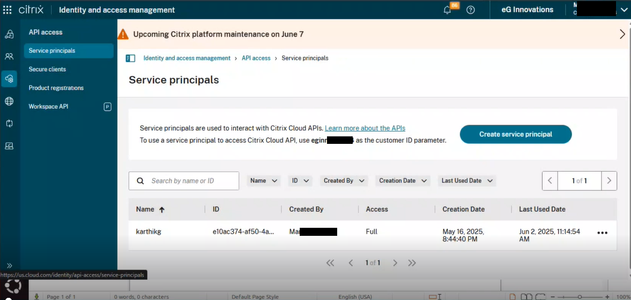
Task: Click the monitor icon in left sidebar
Action: [9, 146]
